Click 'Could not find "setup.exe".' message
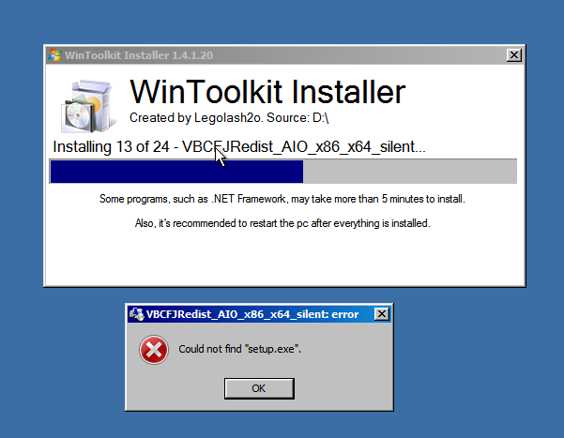This screenshot has height=438, width=564. [239, 349]
